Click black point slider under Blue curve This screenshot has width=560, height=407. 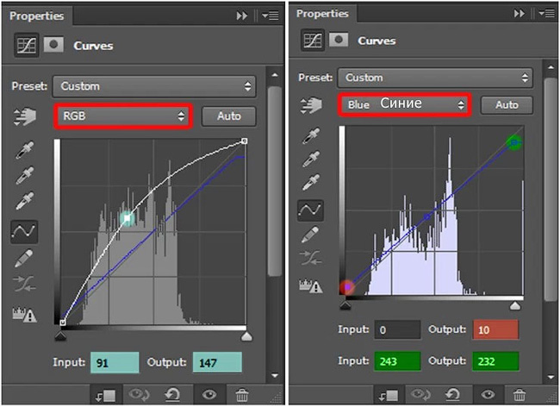345,305
